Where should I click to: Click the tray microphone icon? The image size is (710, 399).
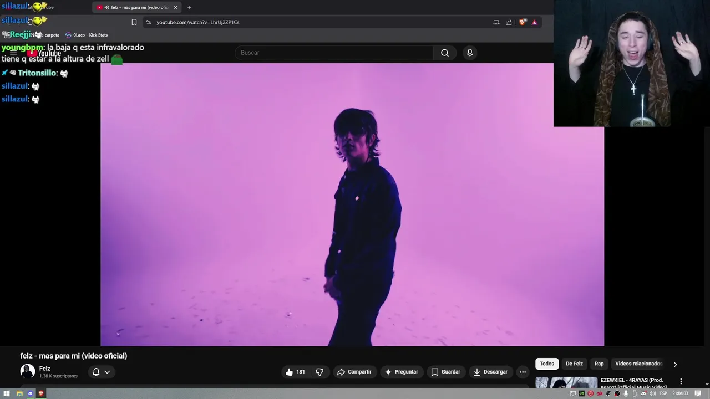pos(626,393)
